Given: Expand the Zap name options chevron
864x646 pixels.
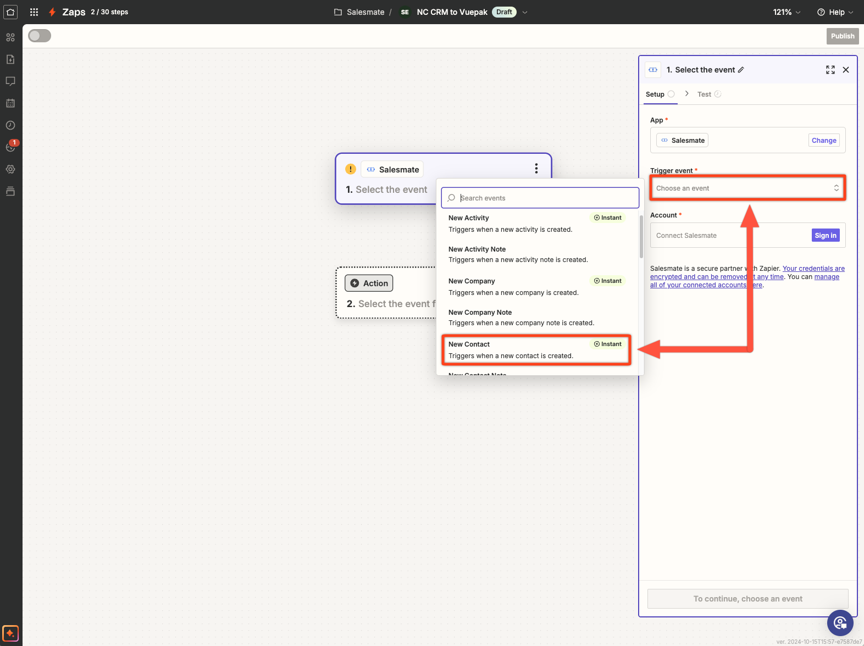Looking at the screenshot, I should point(525,12).
